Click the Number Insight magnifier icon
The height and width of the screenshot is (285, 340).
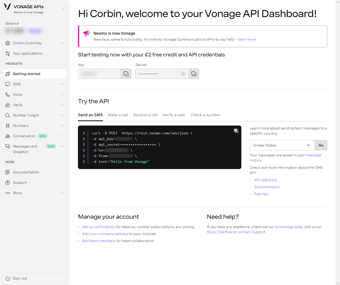click(x=8, y=115)
